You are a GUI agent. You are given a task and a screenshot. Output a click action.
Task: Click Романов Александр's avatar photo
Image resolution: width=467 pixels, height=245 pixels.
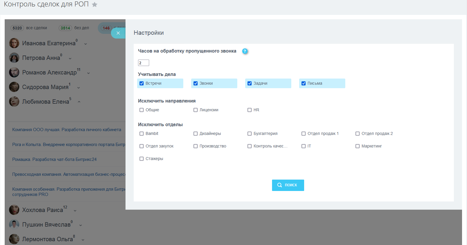point(14,72)
